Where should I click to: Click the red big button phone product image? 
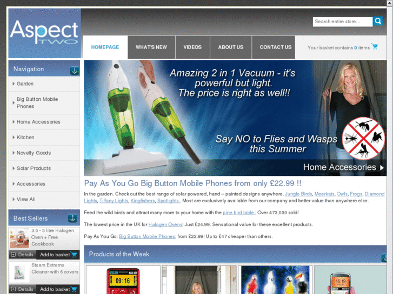tap(123, 280)
